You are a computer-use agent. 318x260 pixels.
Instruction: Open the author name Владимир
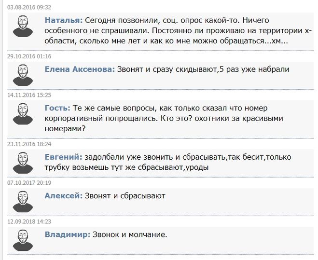67,234
